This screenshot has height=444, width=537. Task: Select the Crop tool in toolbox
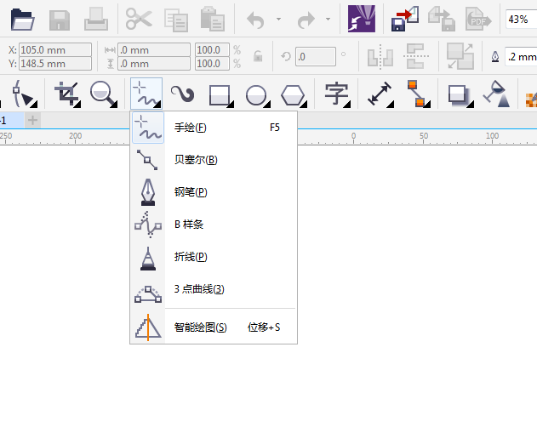(x=67, y=94)
